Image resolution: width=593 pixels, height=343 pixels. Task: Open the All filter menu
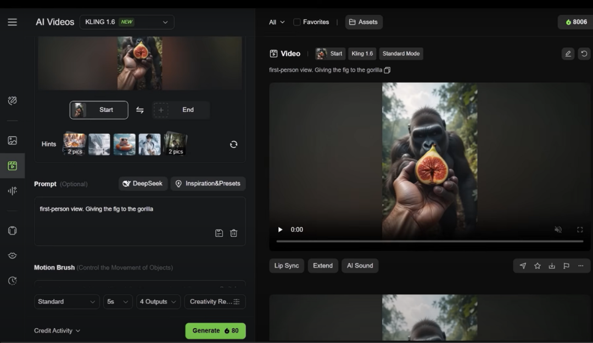[x=277, y=22]
